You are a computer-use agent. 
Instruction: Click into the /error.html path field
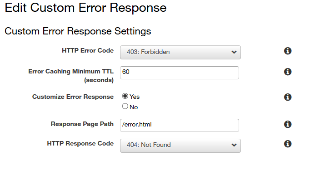pyautogui.click(x=179, y=125)
